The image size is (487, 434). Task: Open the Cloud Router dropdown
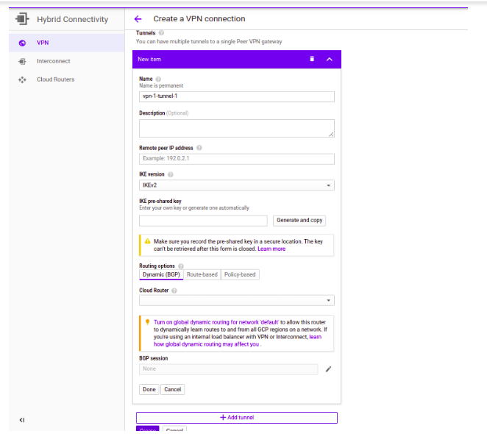236,300
